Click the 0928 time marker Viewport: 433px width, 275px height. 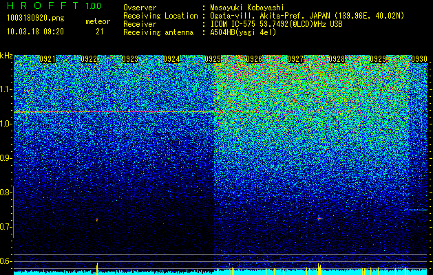tap(337, 59)
